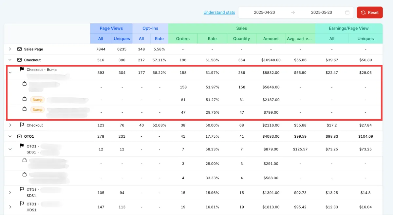
Task: Open the calendar icon in date range
Action: coord(347,12)
